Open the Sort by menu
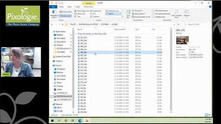Viewport: 221px width, 124px height. [x=128, y=14]
